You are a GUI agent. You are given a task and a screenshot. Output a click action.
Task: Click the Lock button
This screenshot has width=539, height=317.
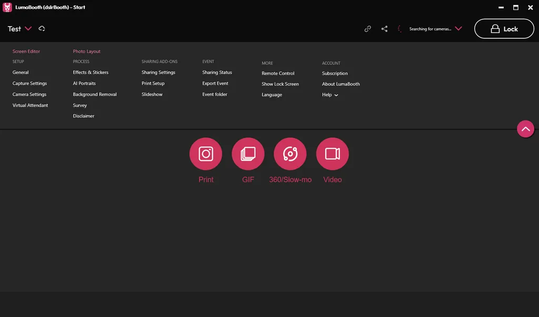504,29
